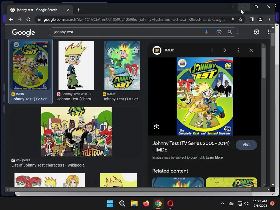
Task: Go to Google home via logo
Action: coord(24,33)
